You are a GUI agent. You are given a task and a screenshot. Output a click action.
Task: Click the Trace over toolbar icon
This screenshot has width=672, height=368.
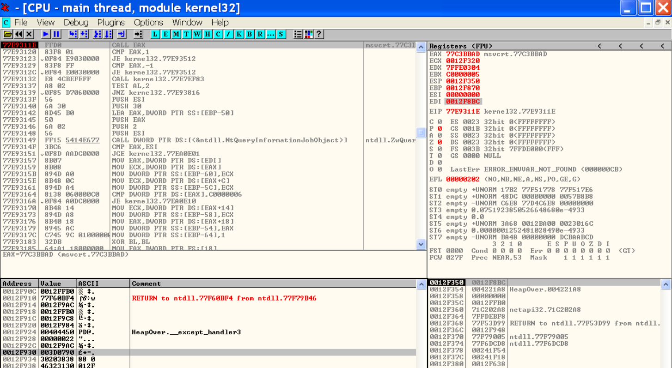point(108,34)
